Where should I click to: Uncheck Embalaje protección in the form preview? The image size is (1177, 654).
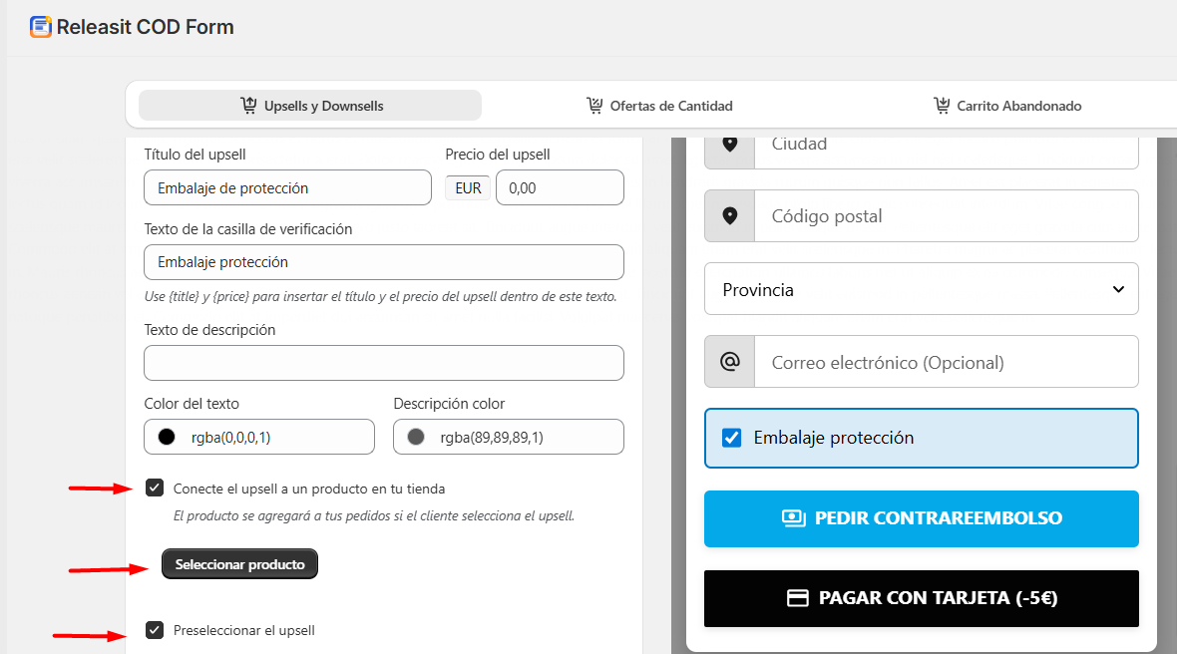click(732, 438)
